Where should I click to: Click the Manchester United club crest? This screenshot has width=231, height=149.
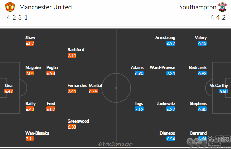(x=10, y=7)
